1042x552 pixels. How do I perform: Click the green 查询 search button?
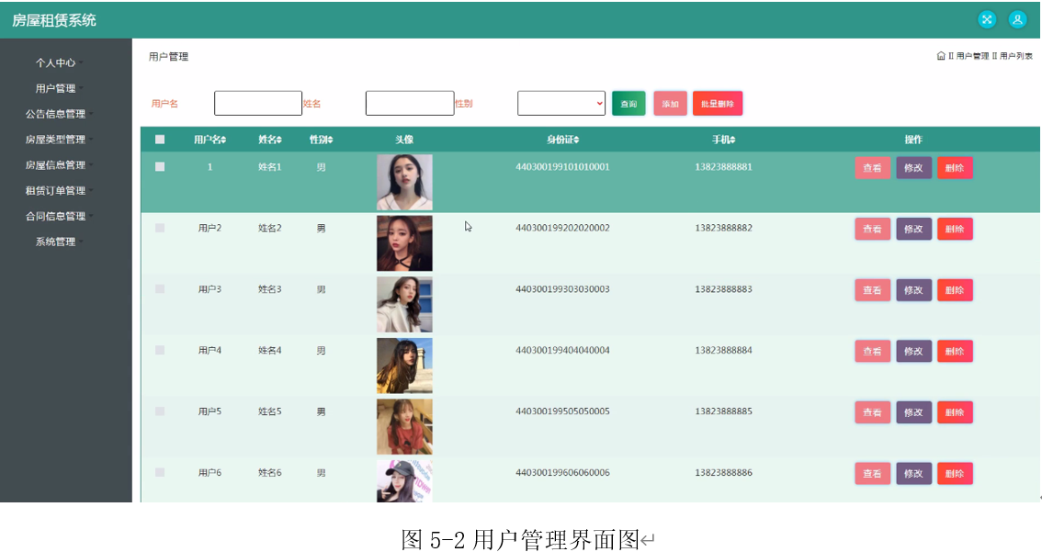[629, 103]
